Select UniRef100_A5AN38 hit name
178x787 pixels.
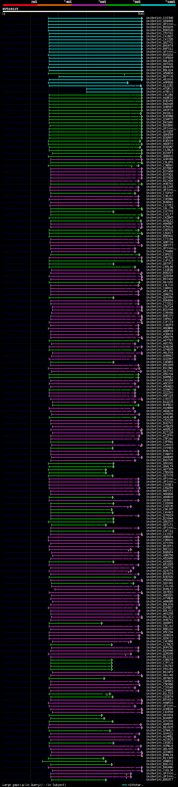coord(160,73)
